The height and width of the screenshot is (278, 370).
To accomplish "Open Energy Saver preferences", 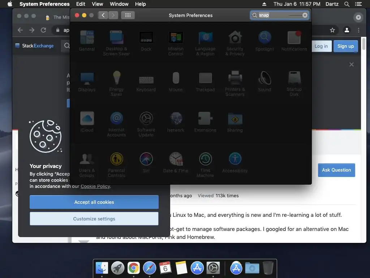I will coord(116,84).
